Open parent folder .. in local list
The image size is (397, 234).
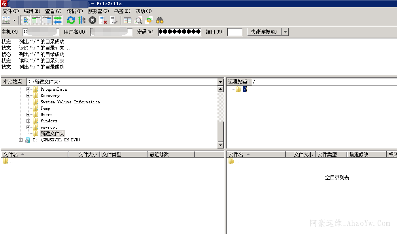coord(8,161)
